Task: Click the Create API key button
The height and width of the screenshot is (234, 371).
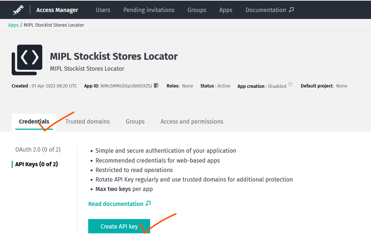Action: coord(119,226)
